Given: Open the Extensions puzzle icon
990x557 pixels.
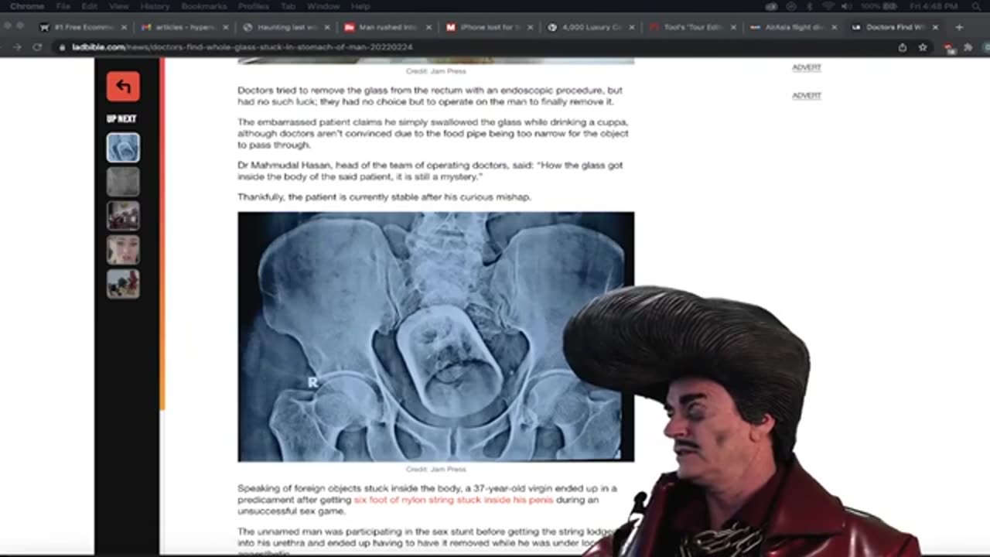Looking at the screenshot, I should (x=968, y=47).
